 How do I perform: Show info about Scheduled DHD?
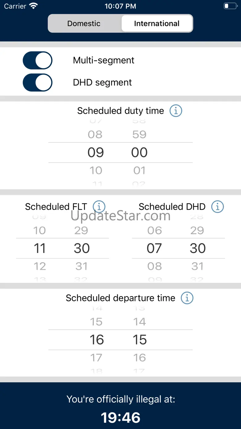(x=217, y=207)
